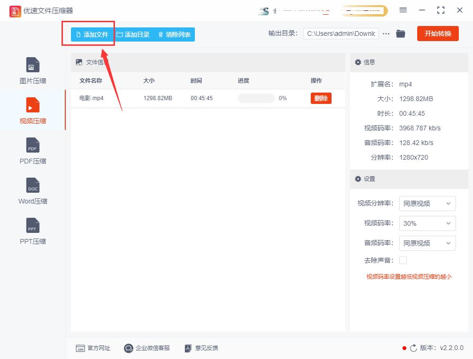The width and height of the screenshot is (473, 359).
Task: Click the 0% progress bar for 电影.mp4
Action: coord(256,98)
